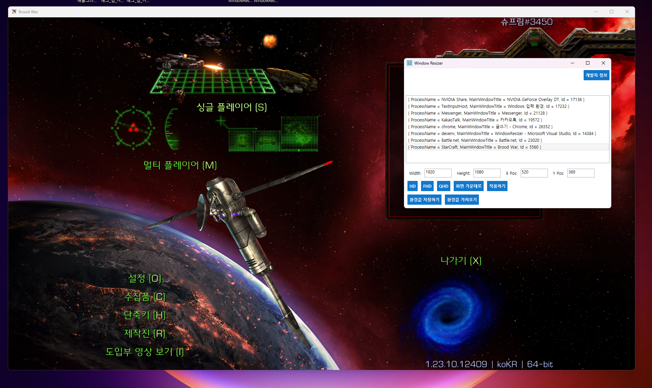Click 화면 가운데로 center screen button
The image size is (652, 388).
click(469, 186)
